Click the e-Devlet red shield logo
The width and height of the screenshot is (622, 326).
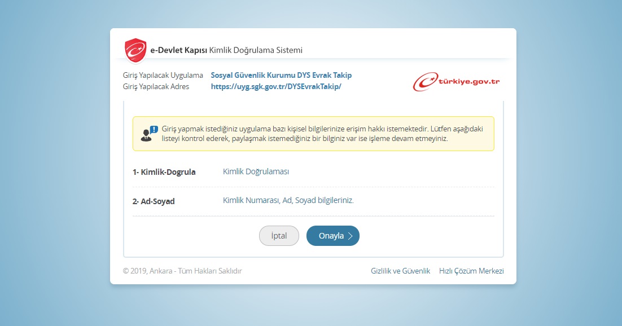tap(135, 50)
